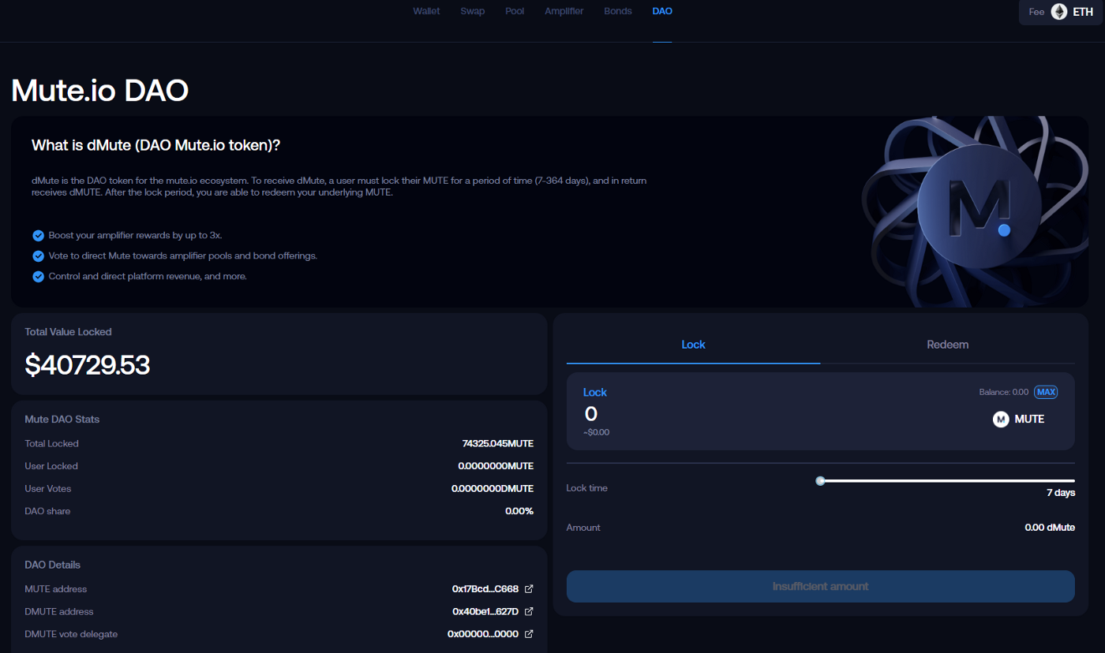The width and height of the screenshot is (1105, 653).
Task: Open the MUTE address external link icon
Action: 529,589
